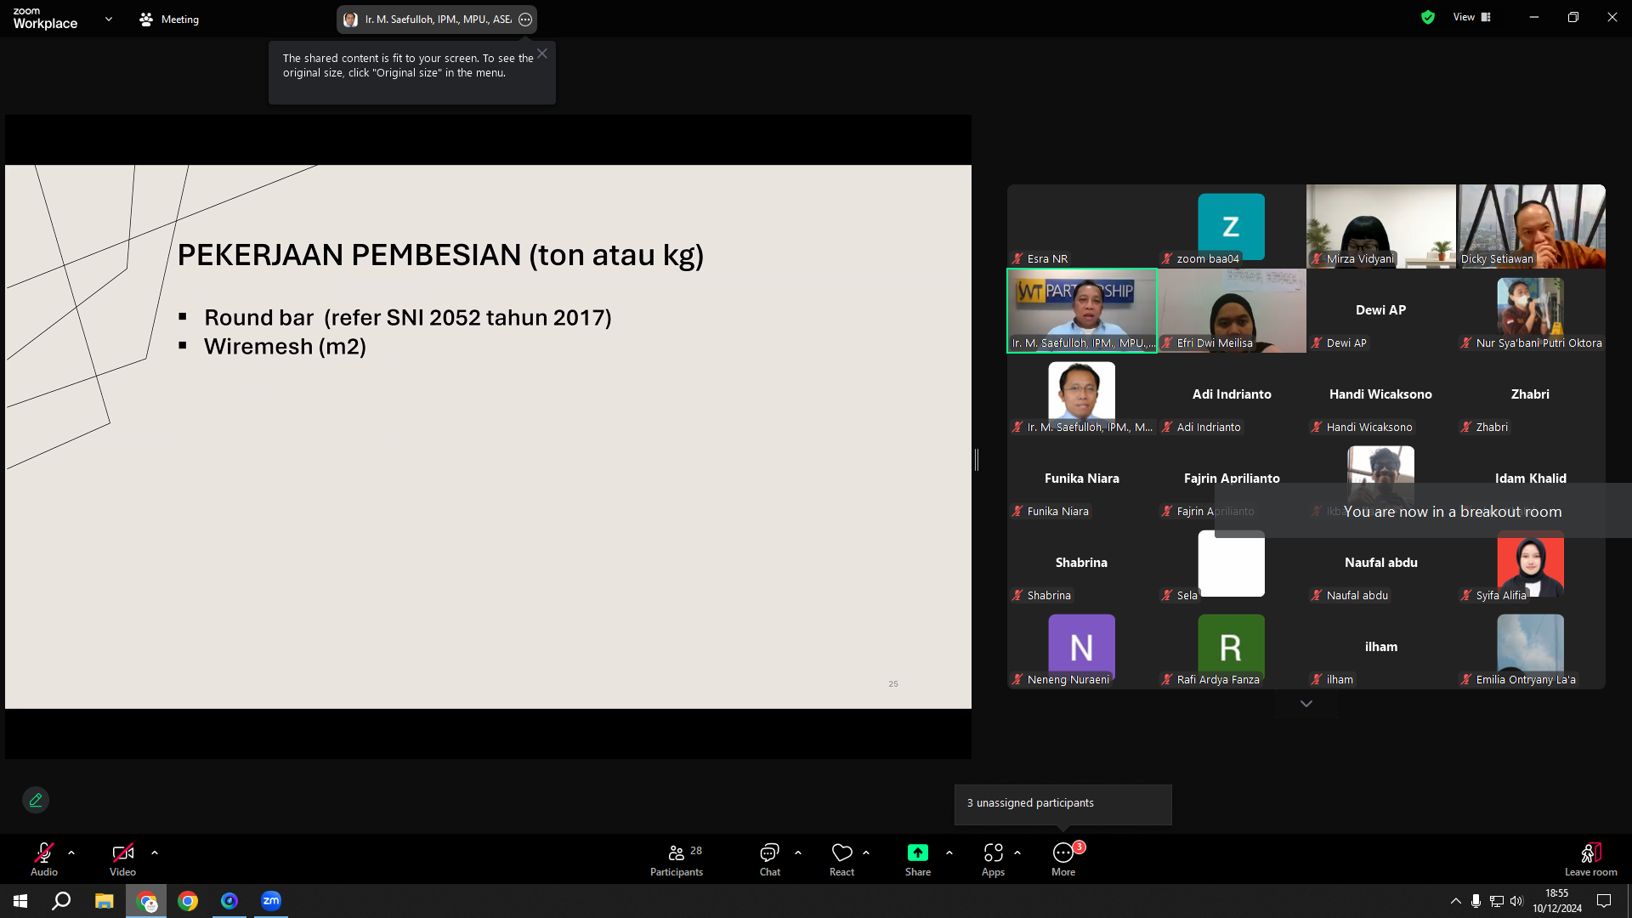Open the Windows notification center
The height and width of the screenshot is (918, 1632).
point(1604,901)
